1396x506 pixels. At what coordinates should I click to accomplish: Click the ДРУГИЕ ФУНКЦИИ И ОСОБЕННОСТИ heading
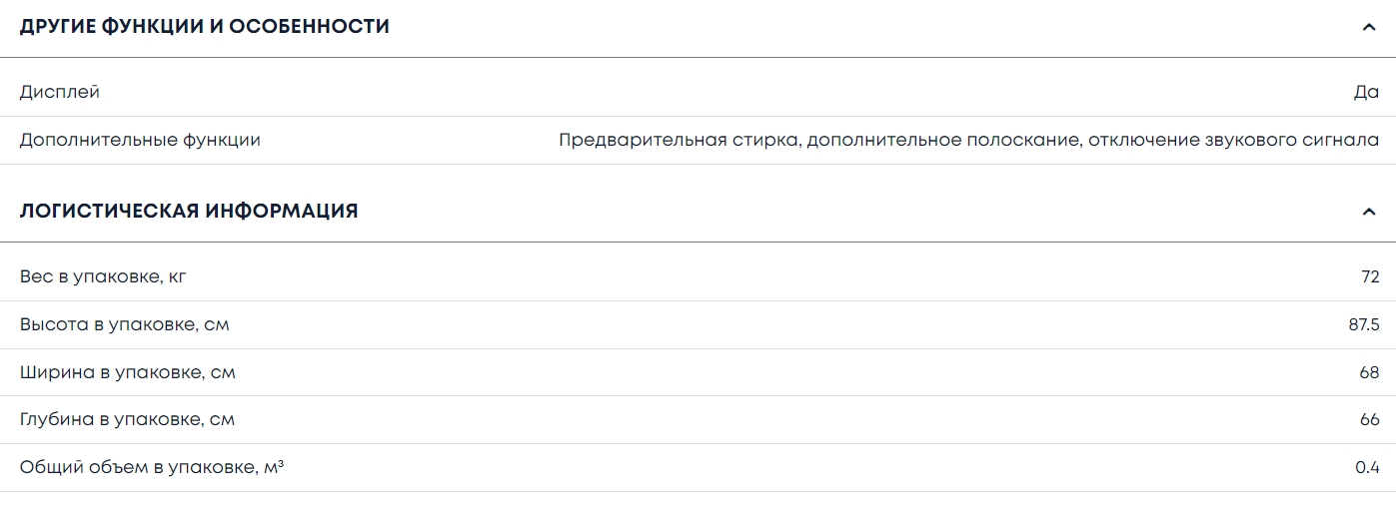click(205, 27)
